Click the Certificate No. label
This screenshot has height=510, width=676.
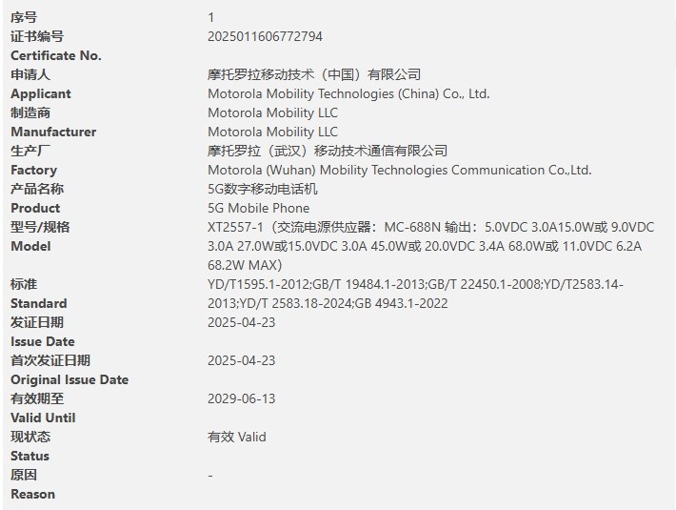point(56,55)
